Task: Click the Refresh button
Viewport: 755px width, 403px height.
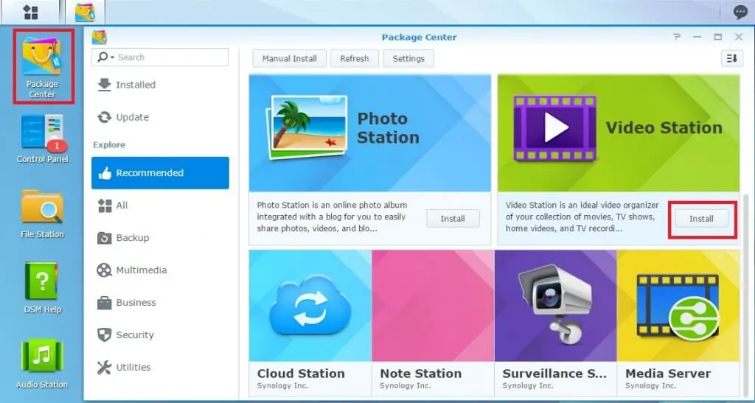Action: click(x=355, y=58)
